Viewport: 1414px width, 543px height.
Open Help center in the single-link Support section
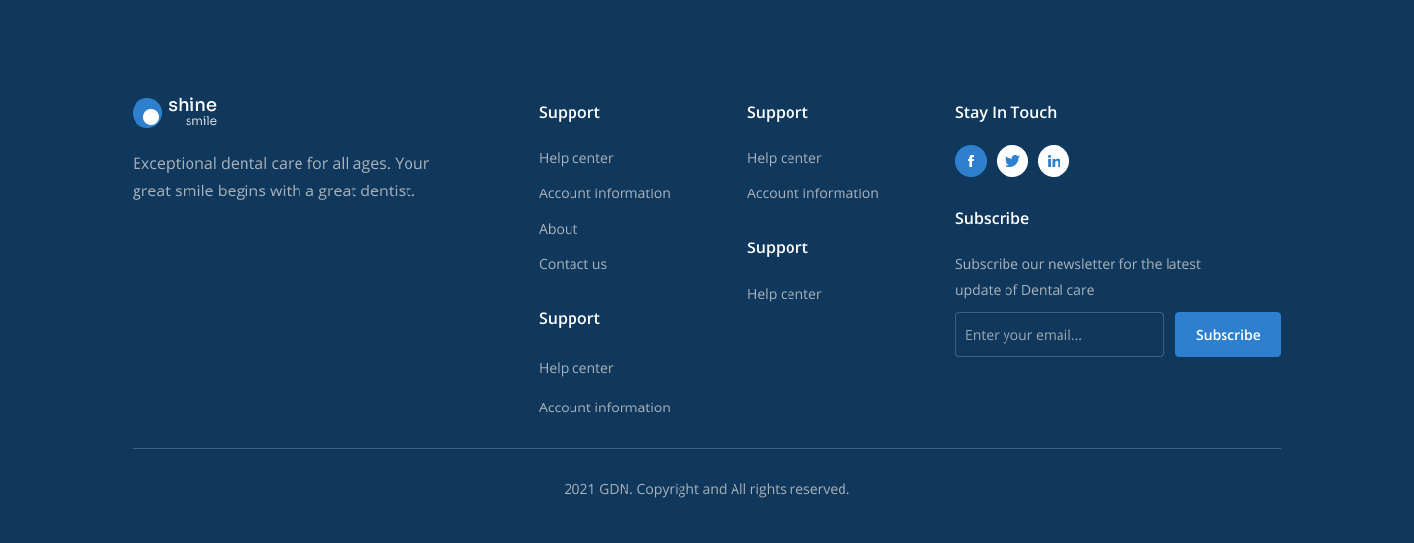tap(784, 294)
